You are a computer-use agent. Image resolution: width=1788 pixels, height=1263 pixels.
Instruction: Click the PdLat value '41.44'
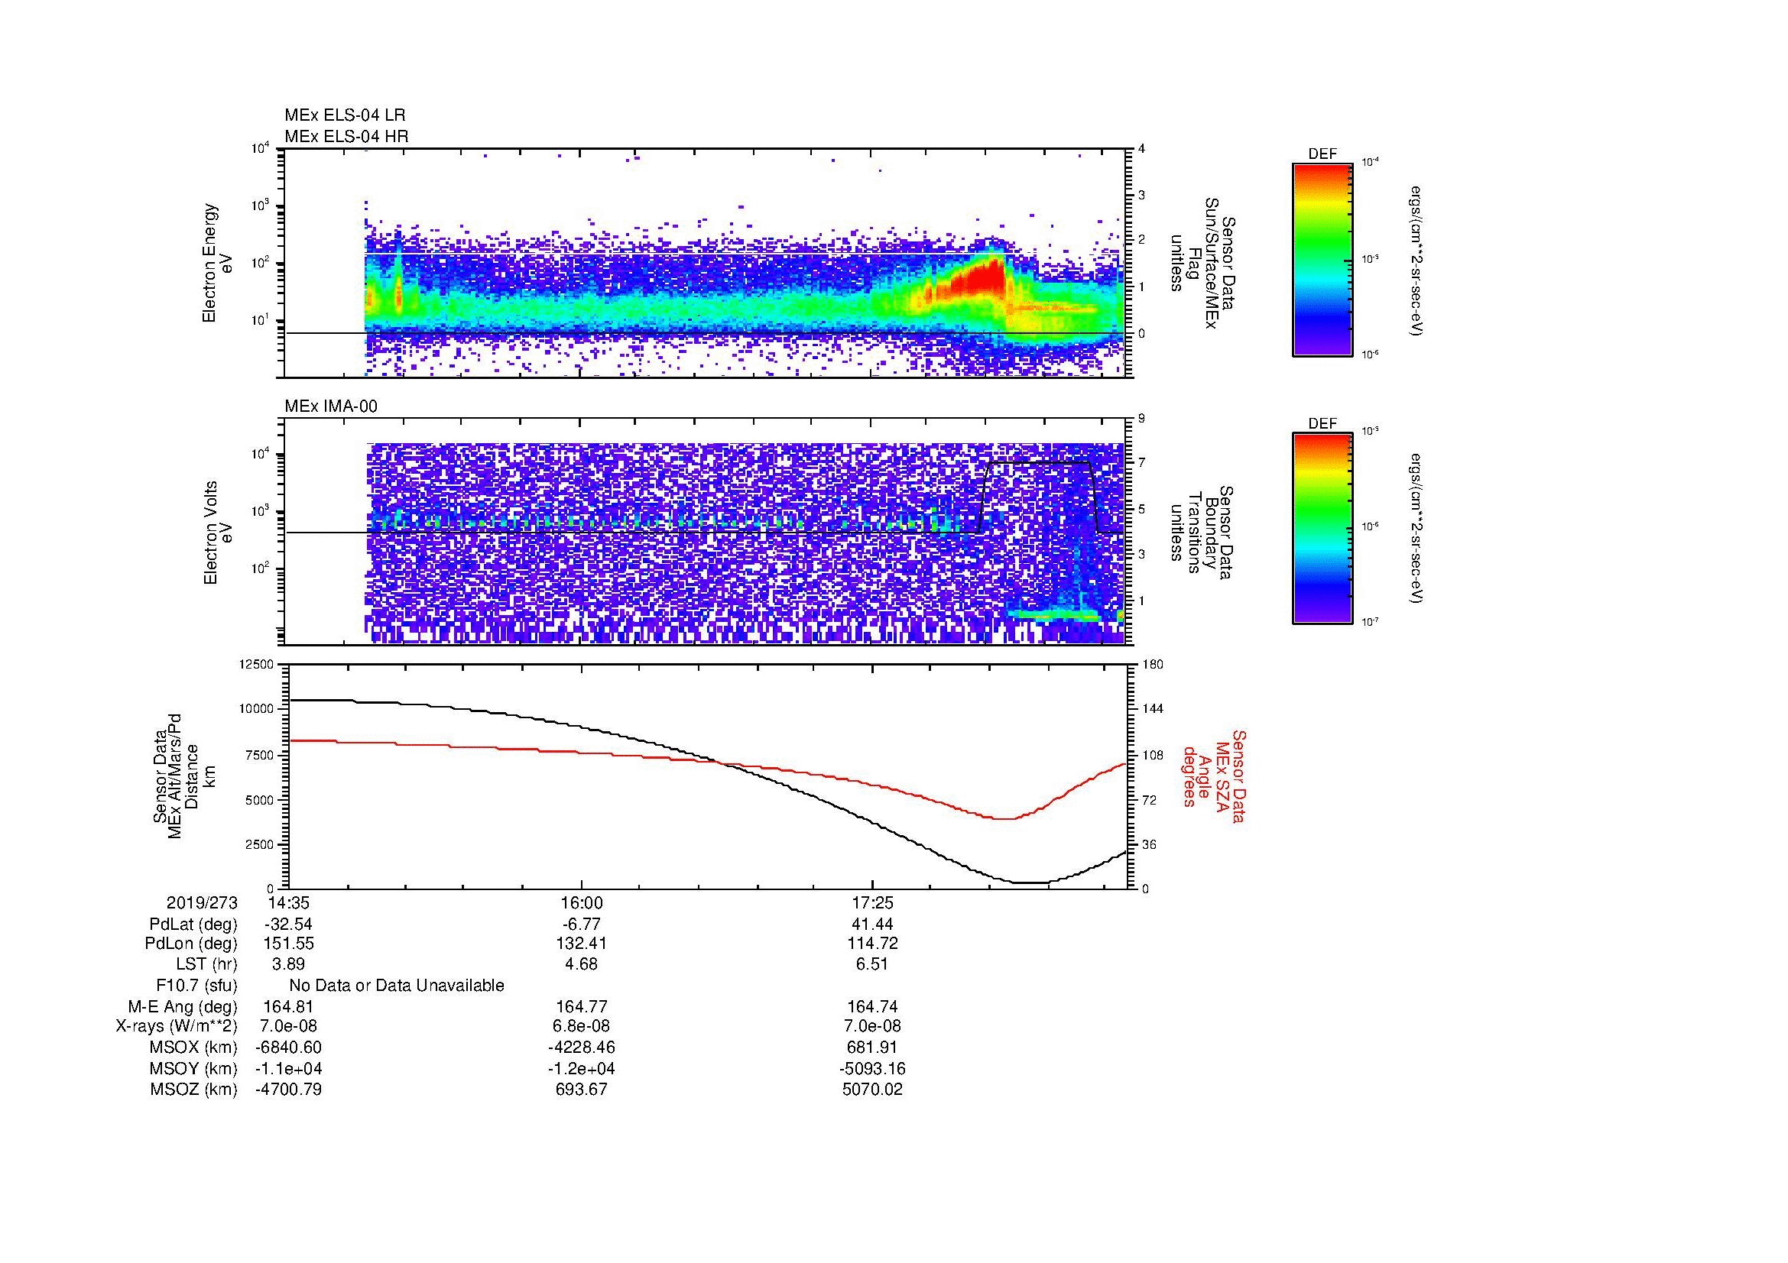(873, 924)
